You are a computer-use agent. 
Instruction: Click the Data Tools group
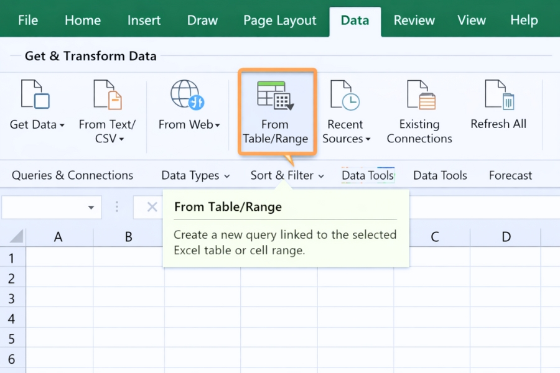tap(440, 175)
